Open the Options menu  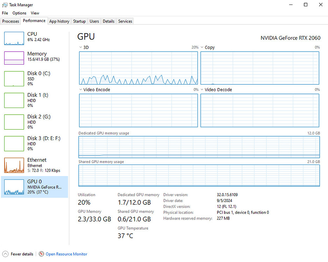[x=19, y=13]
